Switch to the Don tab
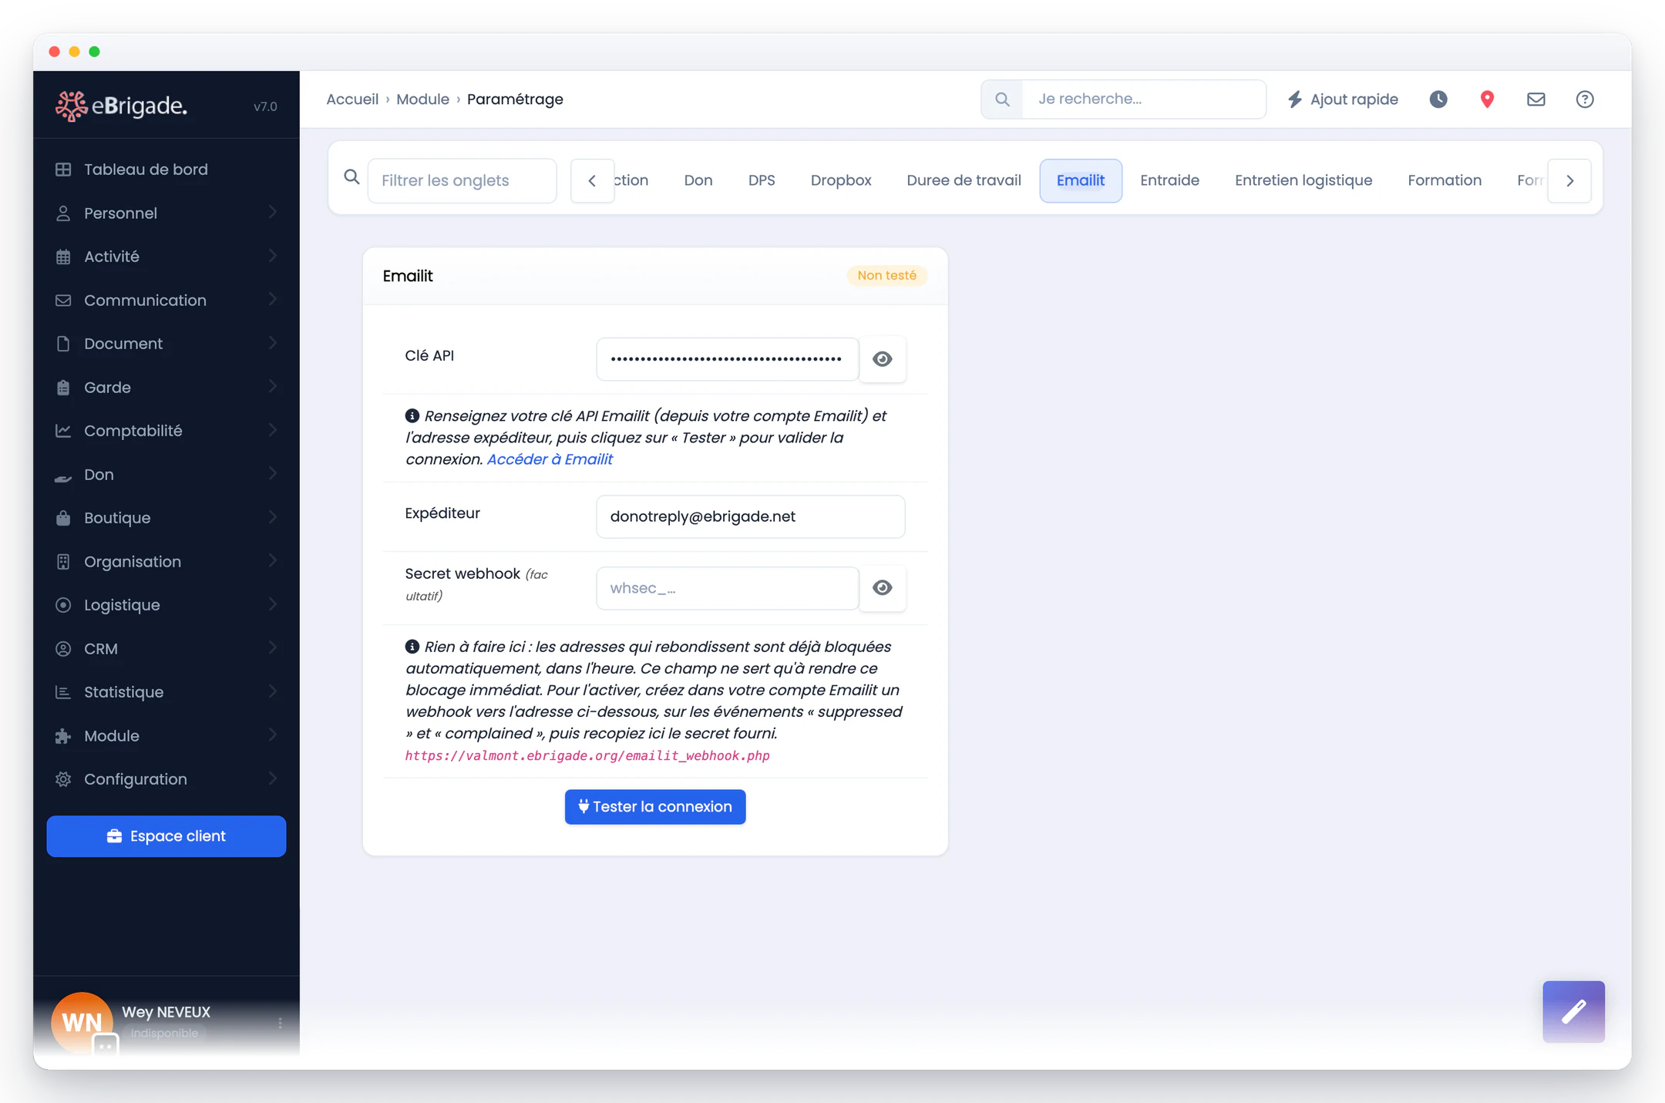Viewport: 1665px width, 1103px height. coord(698,180)
